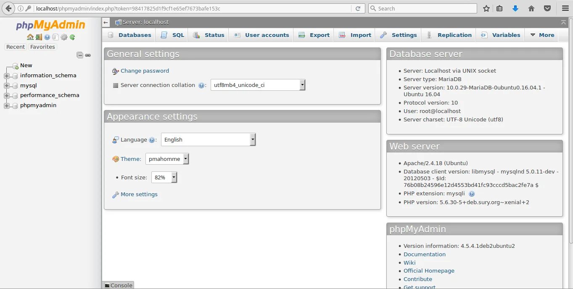Image resolution: width=573 pixels, height=289 pixels.
Task: Go to the User accounts tab
Action: (261, 35)
